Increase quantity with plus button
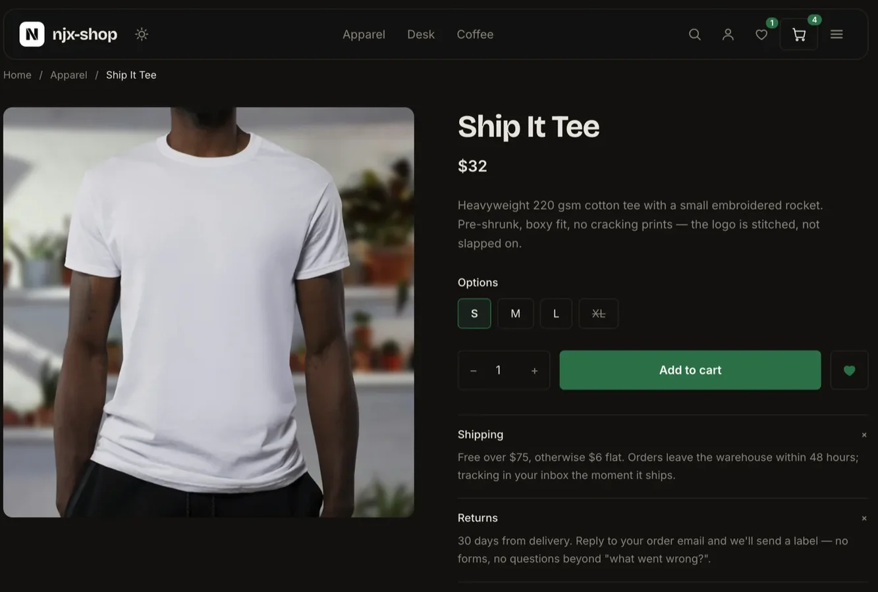Image resolution: width=878 pixels, height=592 pixels. coord(534,371)
